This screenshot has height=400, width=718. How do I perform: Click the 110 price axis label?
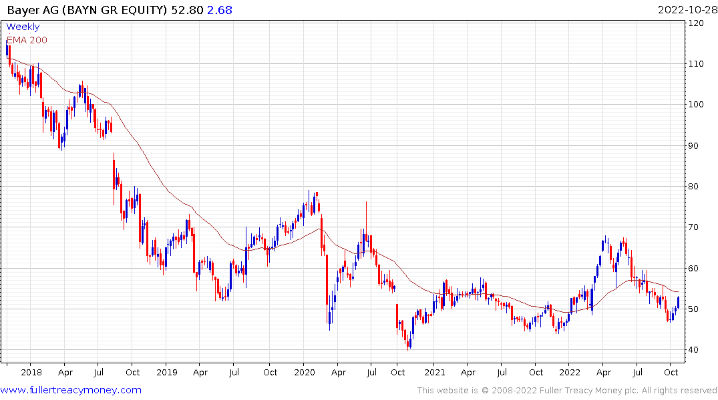tap(696, 64)
